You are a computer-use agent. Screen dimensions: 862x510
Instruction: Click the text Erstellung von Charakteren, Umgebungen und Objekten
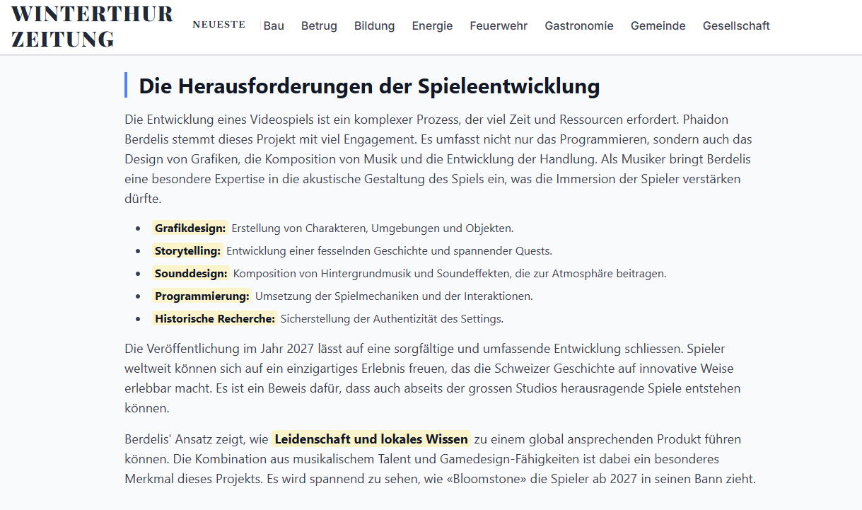point(373,228)
